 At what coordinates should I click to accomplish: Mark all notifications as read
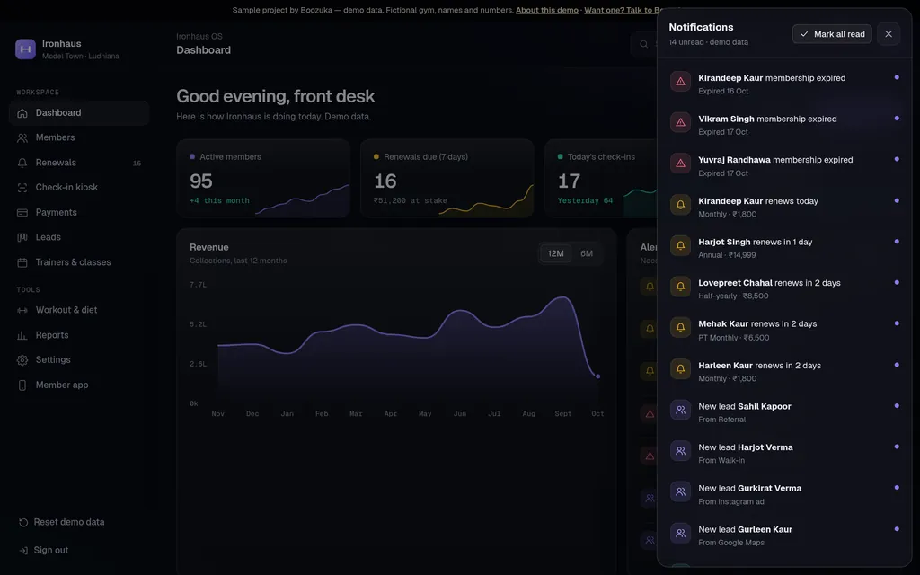pos(832,34)
